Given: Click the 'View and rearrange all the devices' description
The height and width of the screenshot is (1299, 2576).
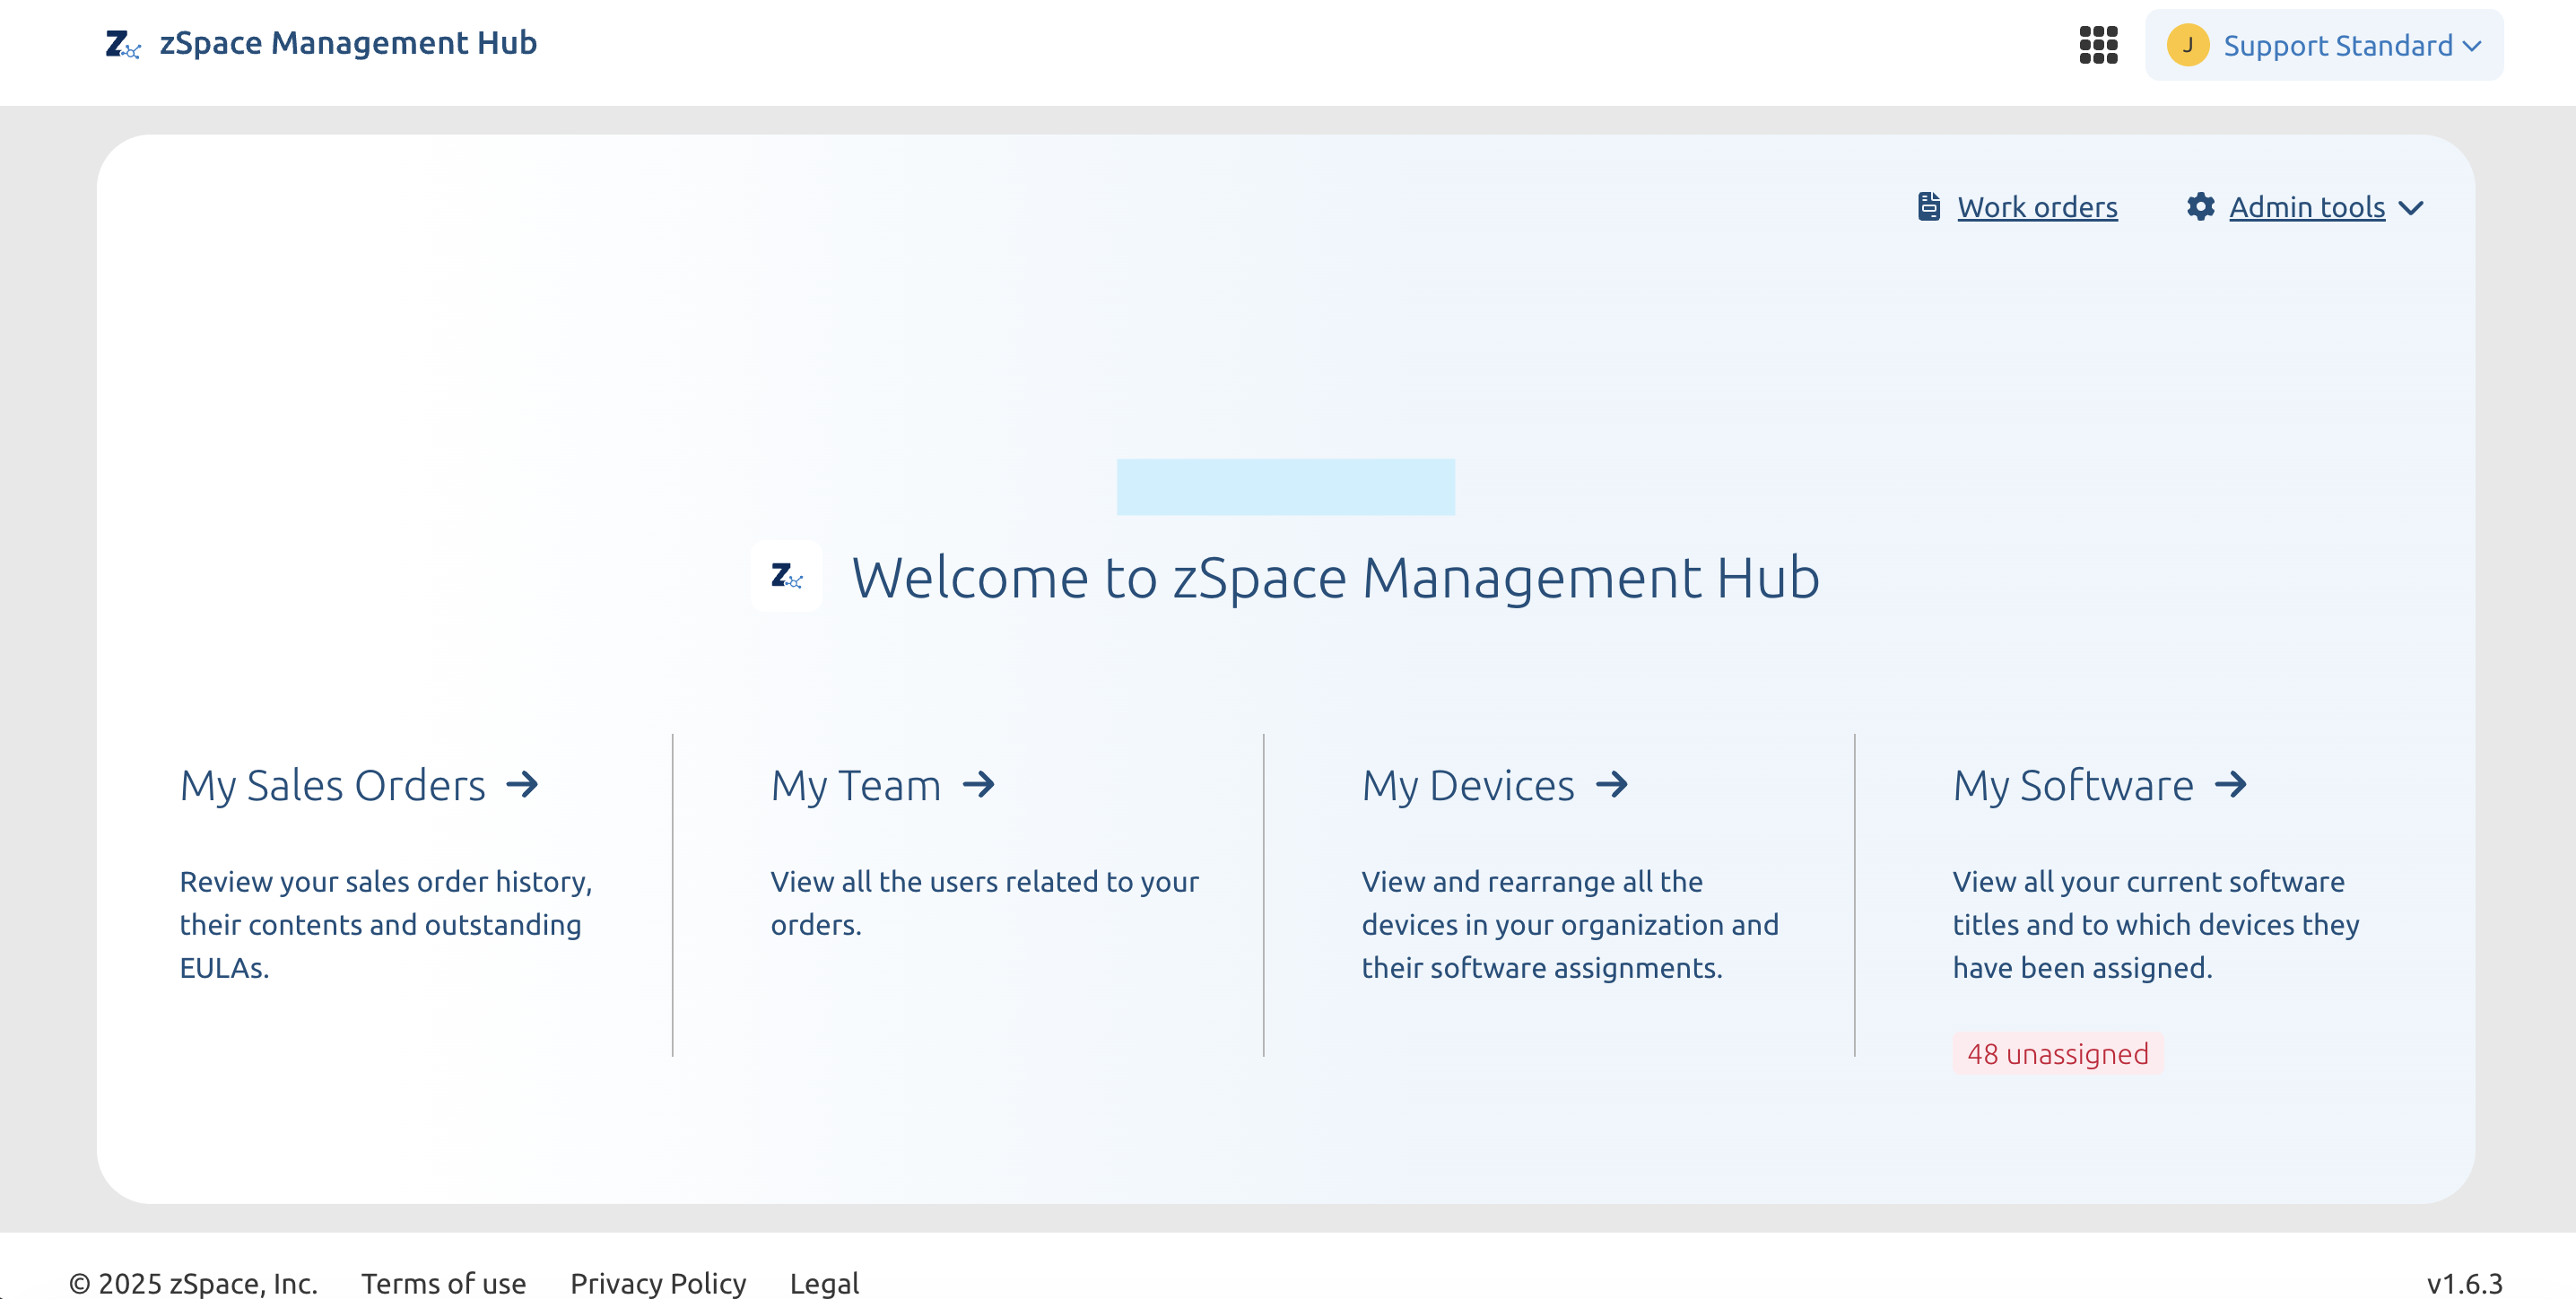Looking at the screenshot, I should tap(1570, 924).
